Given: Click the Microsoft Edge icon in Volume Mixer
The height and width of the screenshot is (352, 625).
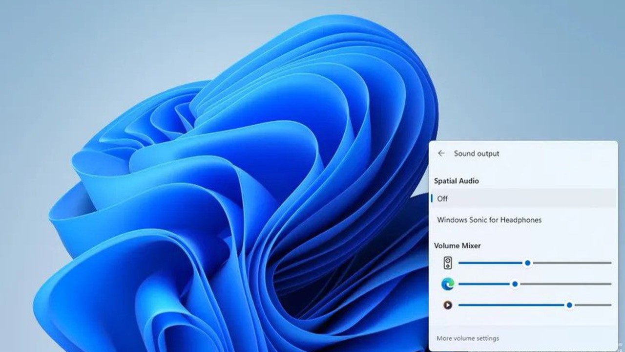Looking at the screenshot, I should click(448, 284).
